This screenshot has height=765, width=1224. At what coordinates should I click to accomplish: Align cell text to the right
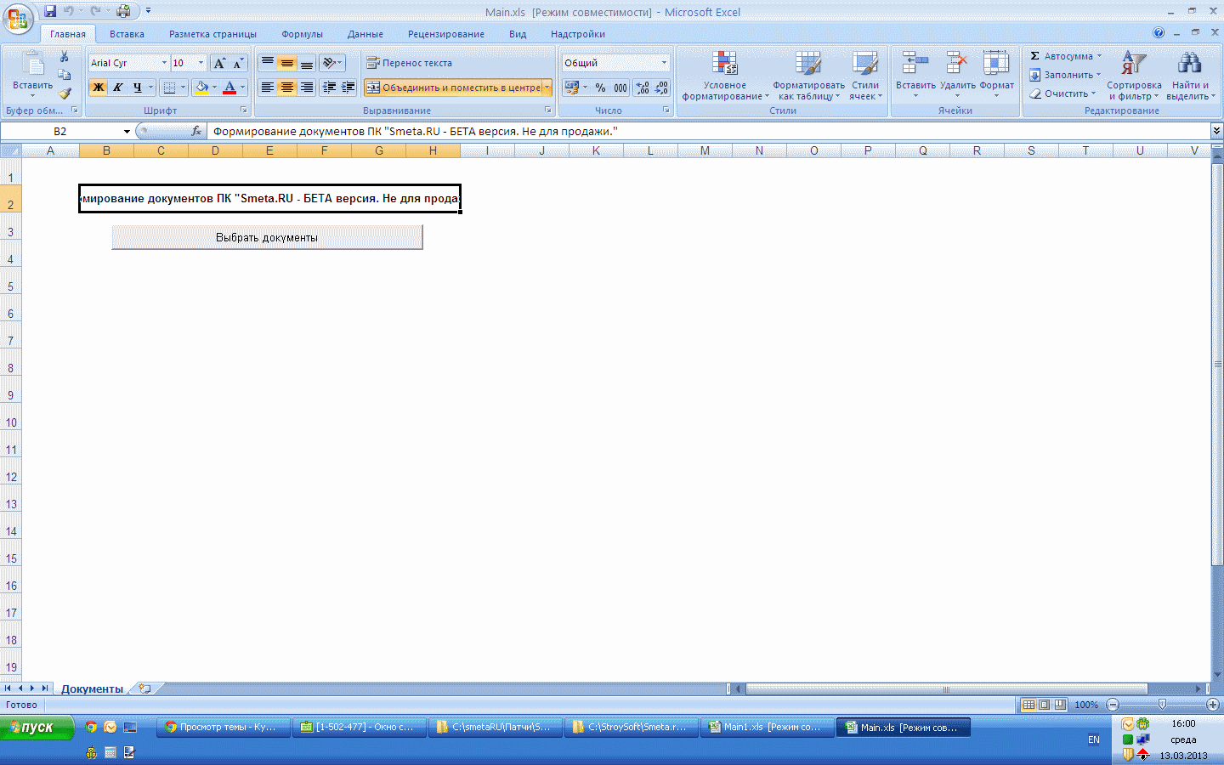click(307, 88)
